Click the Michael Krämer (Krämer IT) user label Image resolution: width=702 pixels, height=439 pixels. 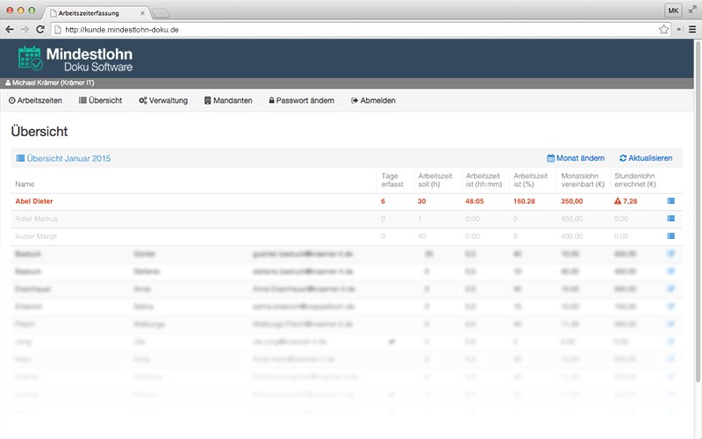[53, 83]
